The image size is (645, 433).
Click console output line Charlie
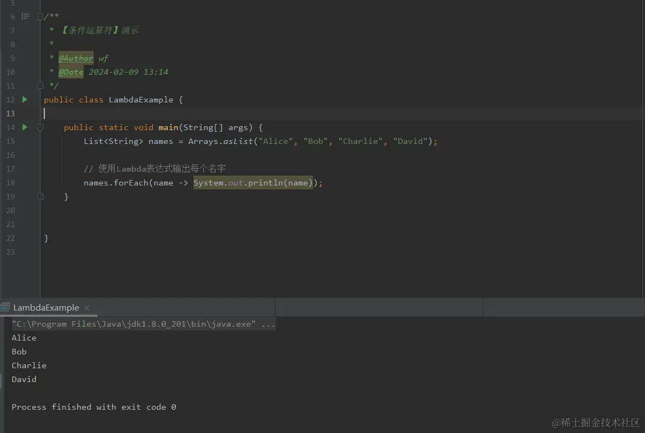point(29,365)
